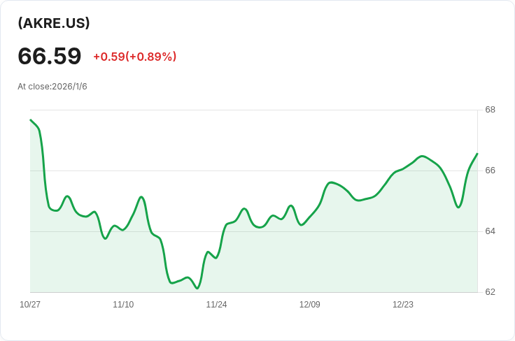The width and height of the screenshot is (515, 341).
Task: Click the line's lowest trough before 11/24
Action: [x=197, y=288]
